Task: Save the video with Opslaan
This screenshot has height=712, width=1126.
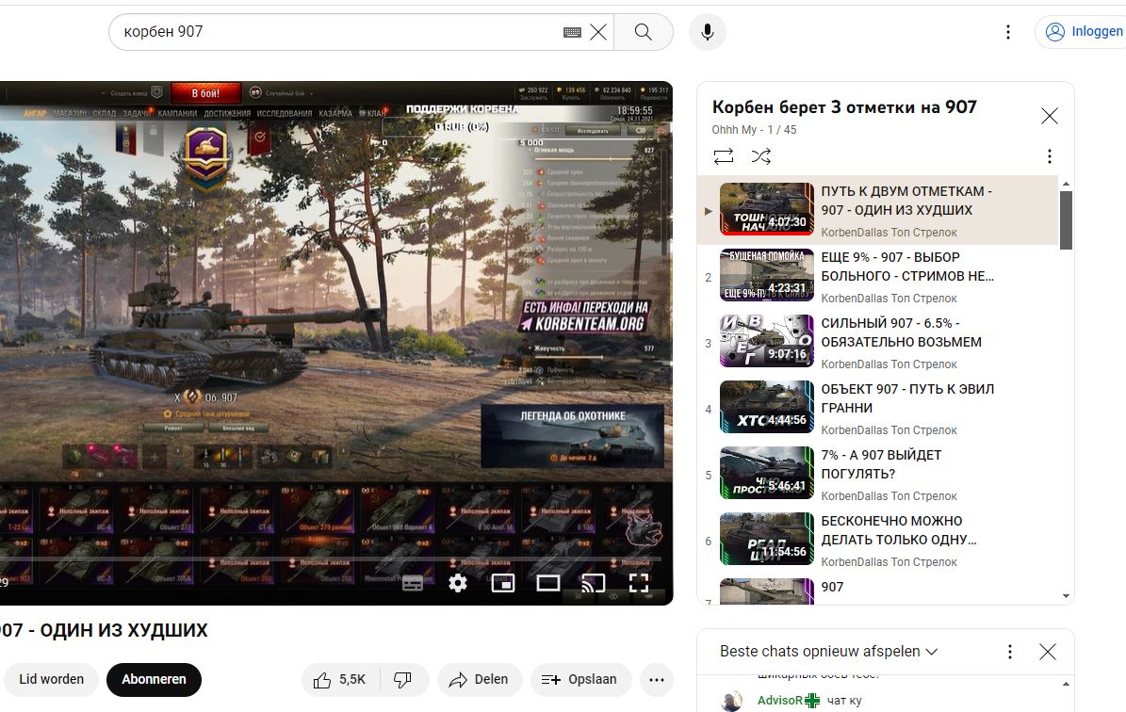Action: (x=581, y=679)
